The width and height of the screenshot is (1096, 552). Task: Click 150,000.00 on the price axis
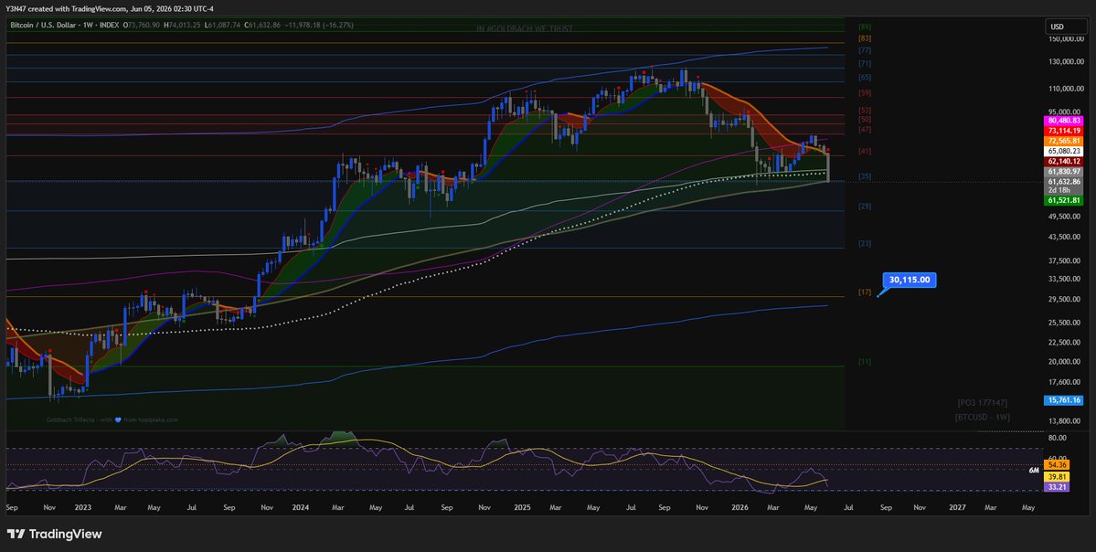click(1065, 40)
